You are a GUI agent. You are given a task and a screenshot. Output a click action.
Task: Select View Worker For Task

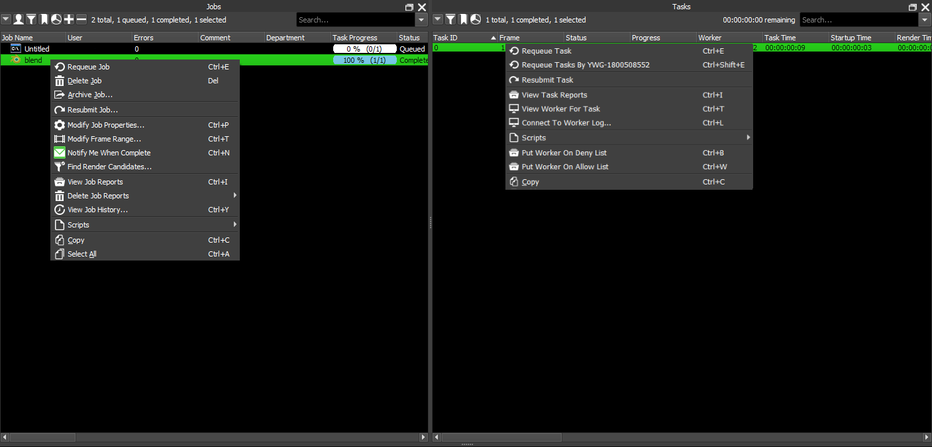629,109
